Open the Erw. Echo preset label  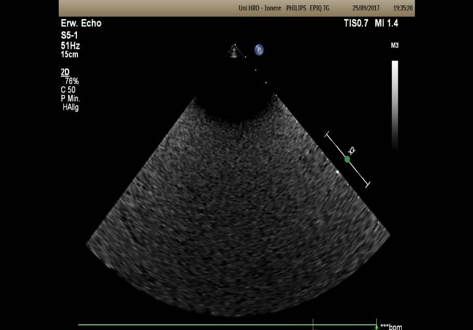tap(81, 23)
